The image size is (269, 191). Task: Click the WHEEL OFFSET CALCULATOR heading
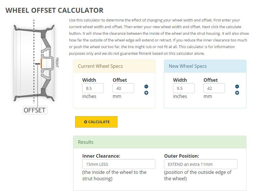pos(54,10)
